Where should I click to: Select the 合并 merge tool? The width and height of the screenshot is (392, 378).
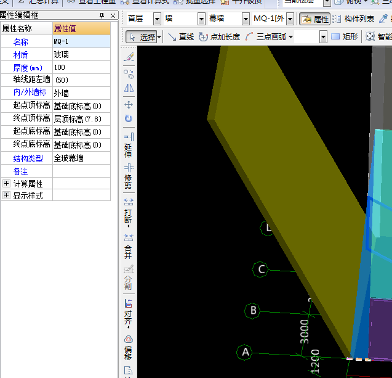click(x=129, y=247)
